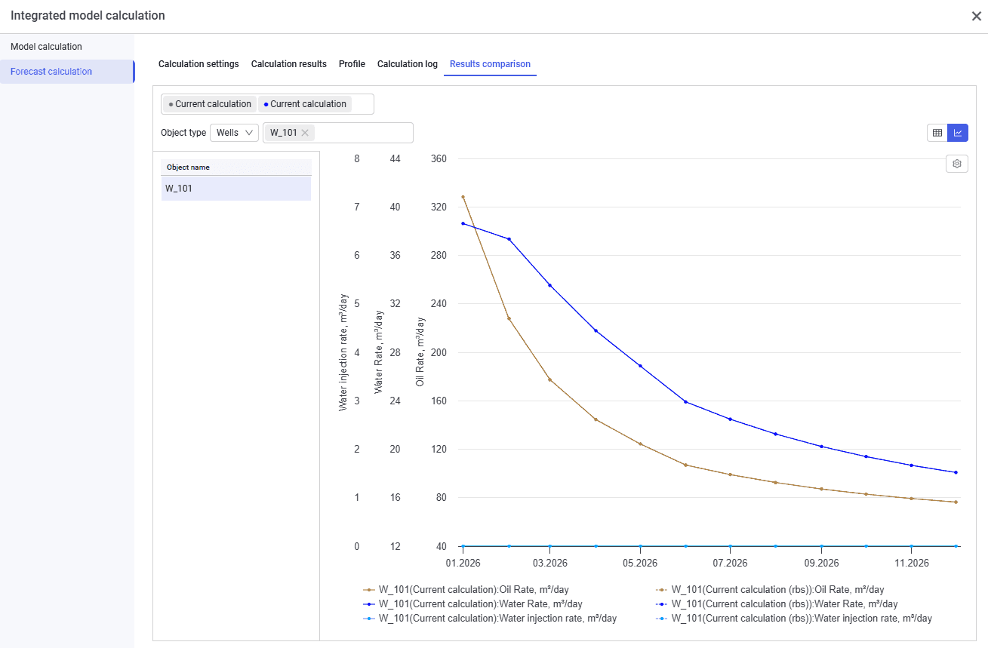Toggle W_101(Current calculation):Water Rate legend entry
988x648 pixels.
pyautogui.click(x=472, y=604)
